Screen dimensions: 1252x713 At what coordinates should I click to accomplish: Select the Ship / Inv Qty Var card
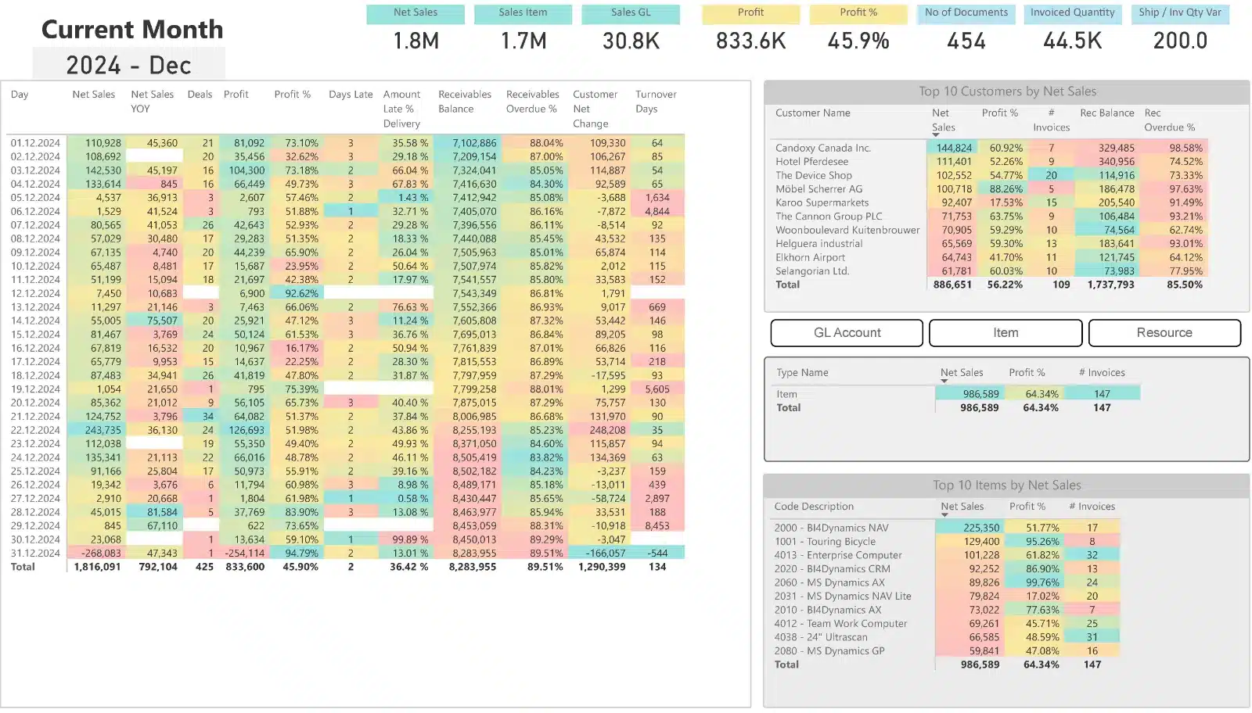point(1180,31)
